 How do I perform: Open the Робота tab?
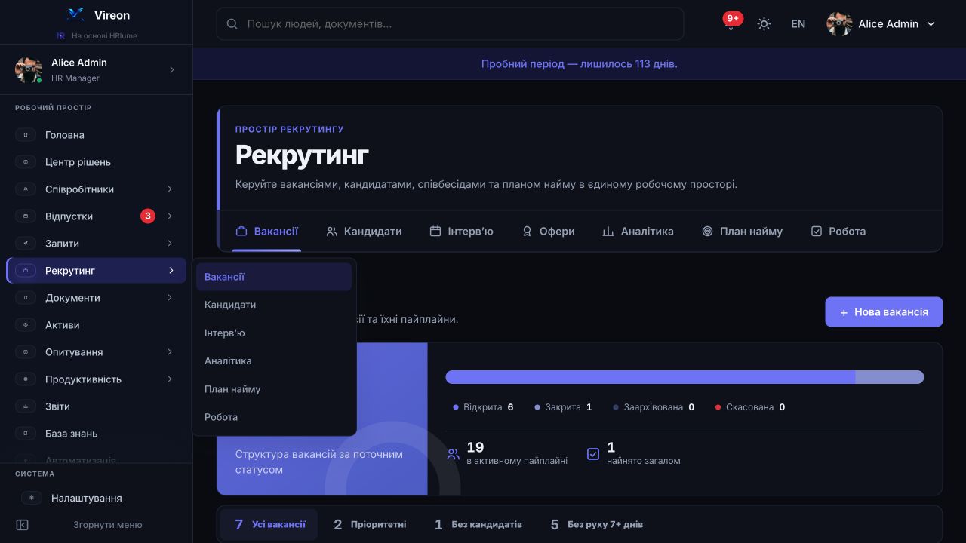click(838, 232)
